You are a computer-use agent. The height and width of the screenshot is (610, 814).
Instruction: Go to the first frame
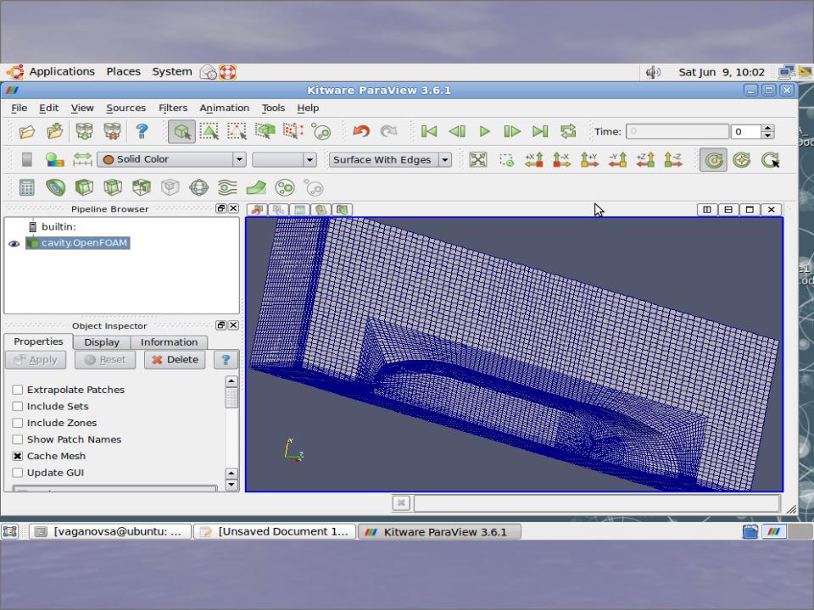click(429, 131)
